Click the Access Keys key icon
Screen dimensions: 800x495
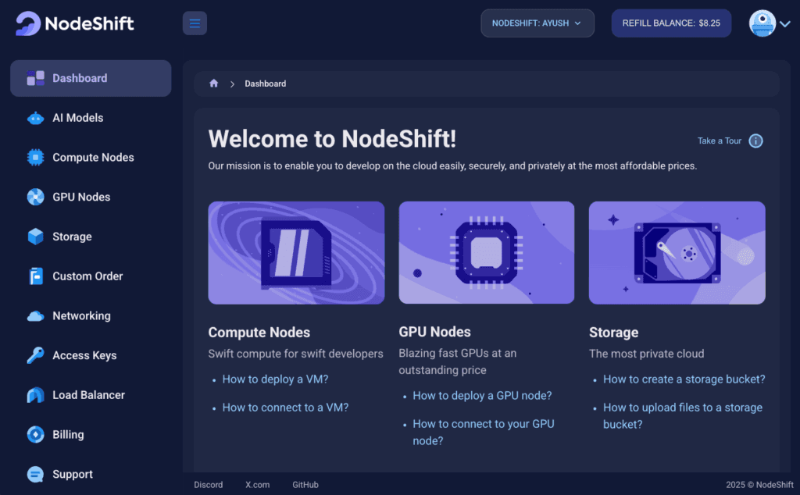(x=35, y=355)
